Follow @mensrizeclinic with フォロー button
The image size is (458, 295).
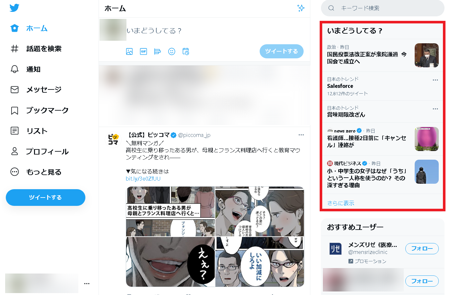(422, 249)
